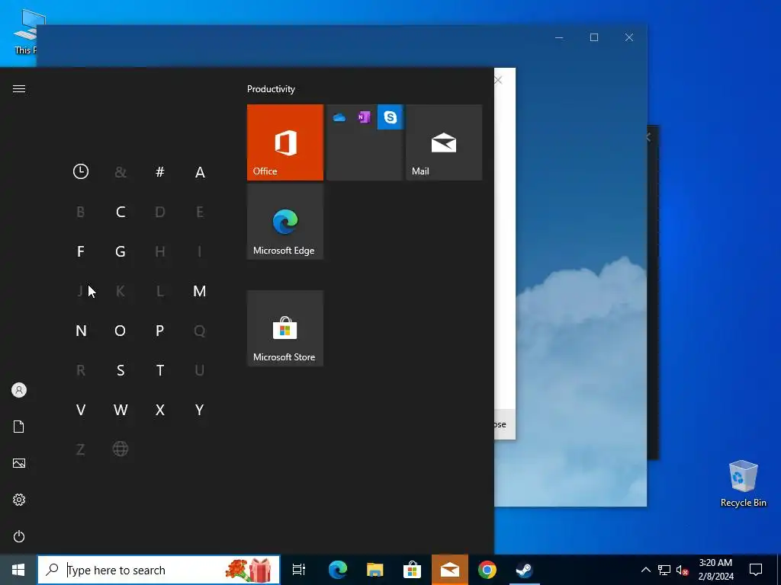Jump to apps starting with C
The width and height of the screenshot is (781, 585).
pos(120,212)
